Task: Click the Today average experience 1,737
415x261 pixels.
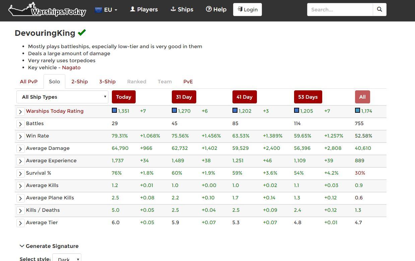Action: 118,160
